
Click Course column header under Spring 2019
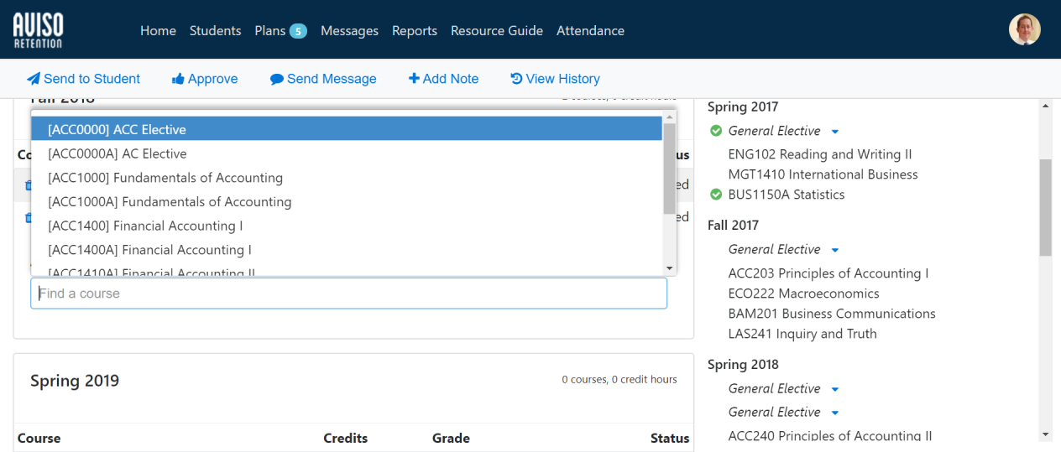pos(39,438)
